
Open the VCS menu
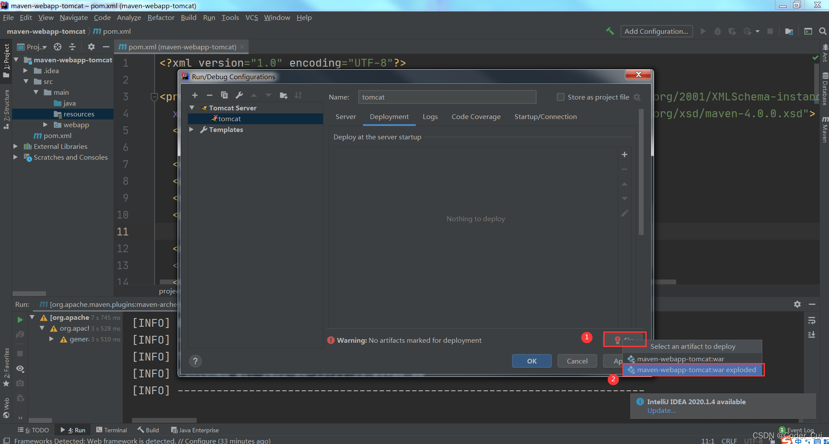pyautogui.click(x=252, y=17)
